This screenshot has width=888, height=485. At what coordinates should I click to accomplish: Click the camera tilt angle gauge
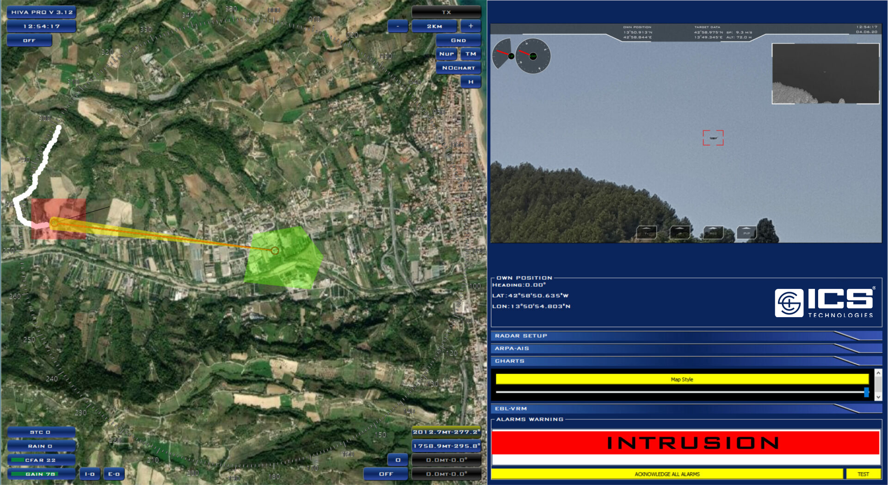tap(503, 54)
